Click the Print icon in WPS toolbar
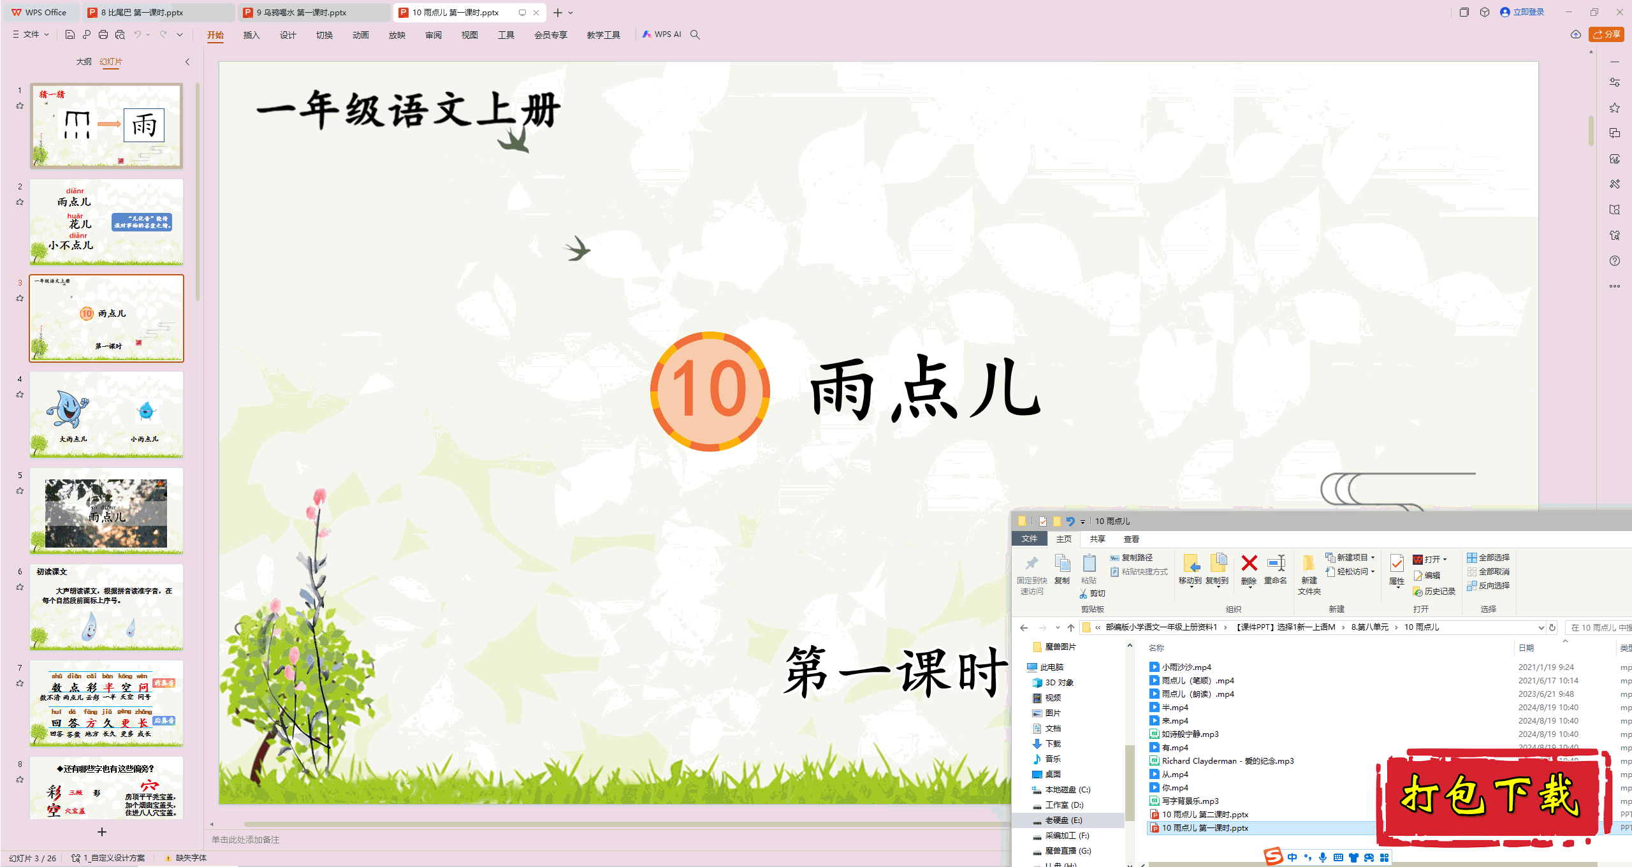Screen dimensions: 1632x867 pyautogui.click(x=103, y=34)
